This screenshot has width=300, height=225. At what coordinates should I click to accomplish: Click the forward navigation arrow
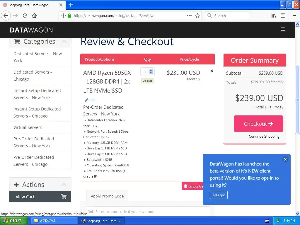point(16,16)
